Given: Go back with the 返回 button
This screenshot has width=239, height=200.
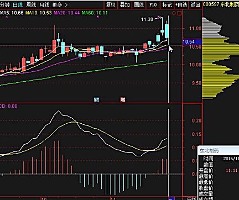Looking at the screenshot, I should pos(195,5).
